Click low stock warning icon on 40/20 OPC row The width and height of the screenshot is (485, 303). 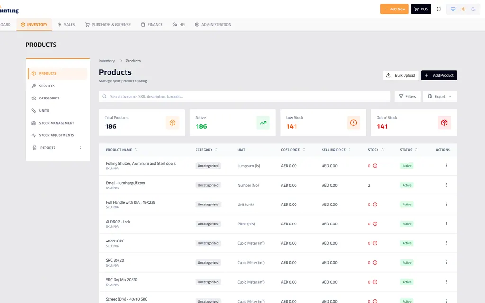pyautogui.click(x=375, y=243)
